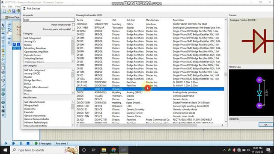Screen dimensions: 274x154
Task: Rotate clockwise using the rotation icon
Action: (x=9, y=25)
